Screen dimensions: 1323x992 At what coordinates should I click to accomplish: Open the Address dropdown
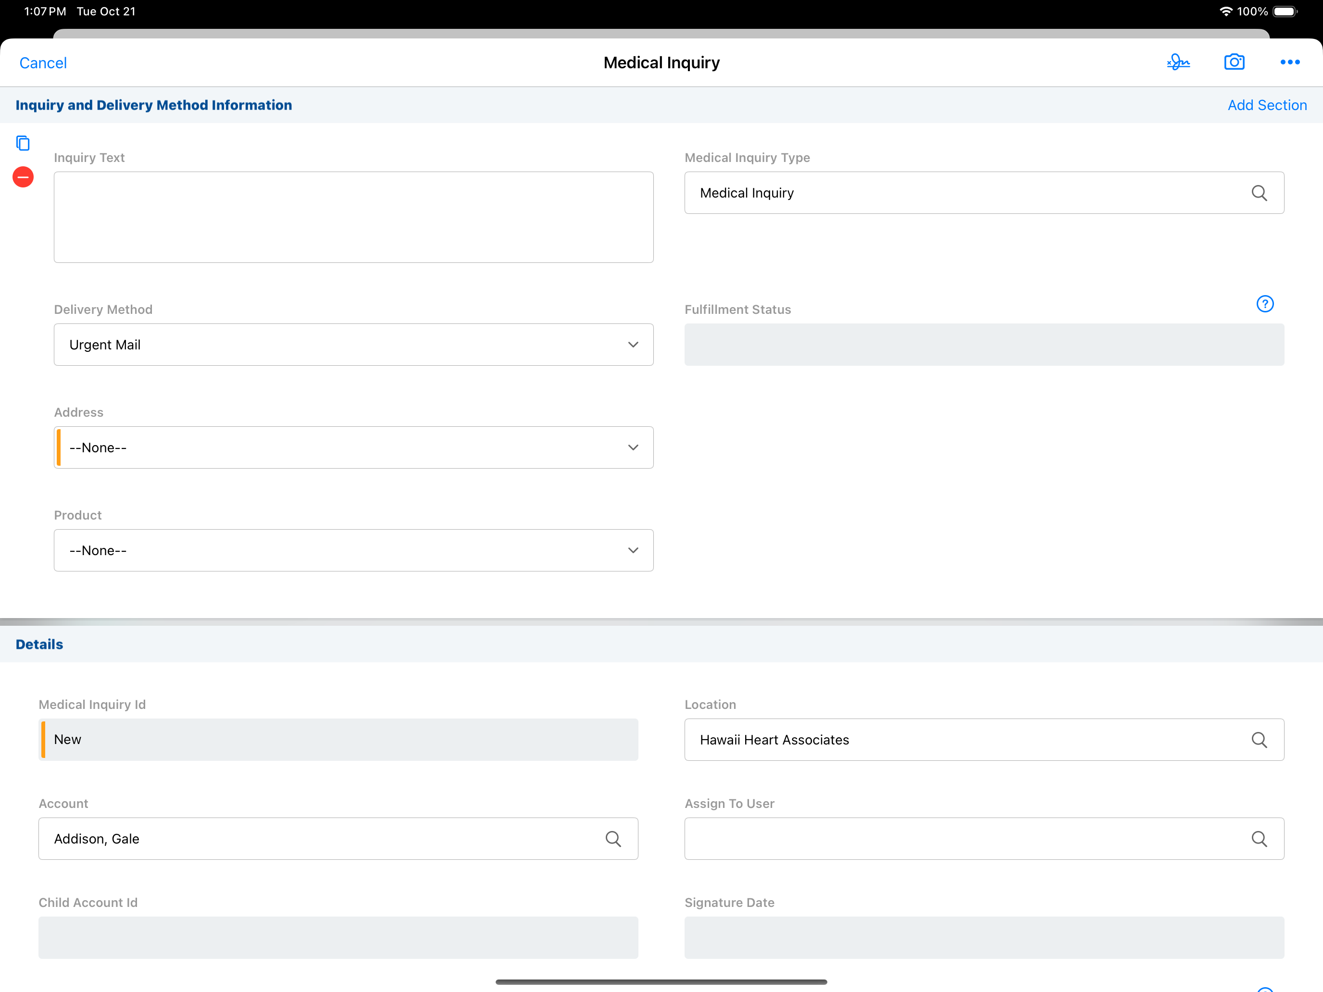tap(353, 447)
